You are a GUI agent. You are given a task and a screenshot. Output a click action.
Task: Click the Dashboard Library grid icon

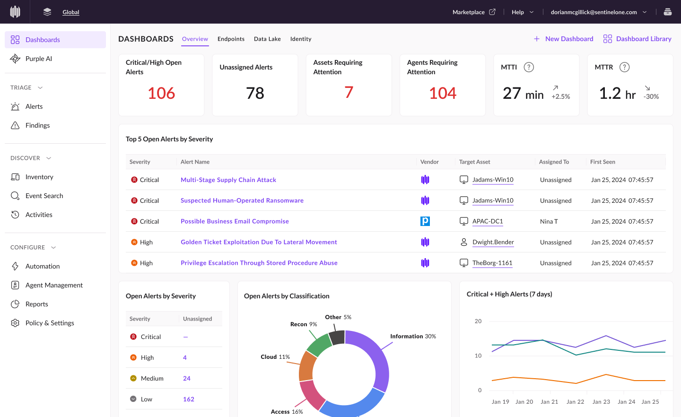point(608,39)
